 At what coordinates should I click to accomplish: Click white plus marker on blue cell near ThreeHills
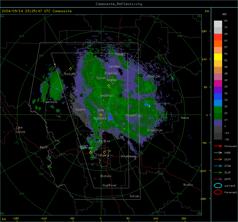click(x=149, y=106)
